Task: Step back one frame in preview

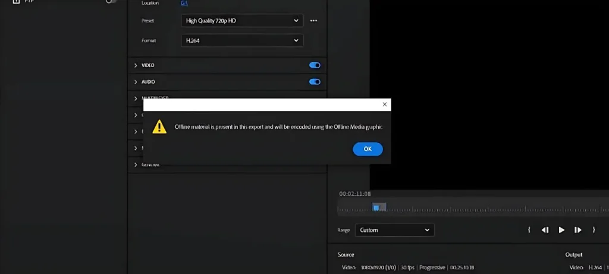Action: pyautogui.click(x=545, y=230)
